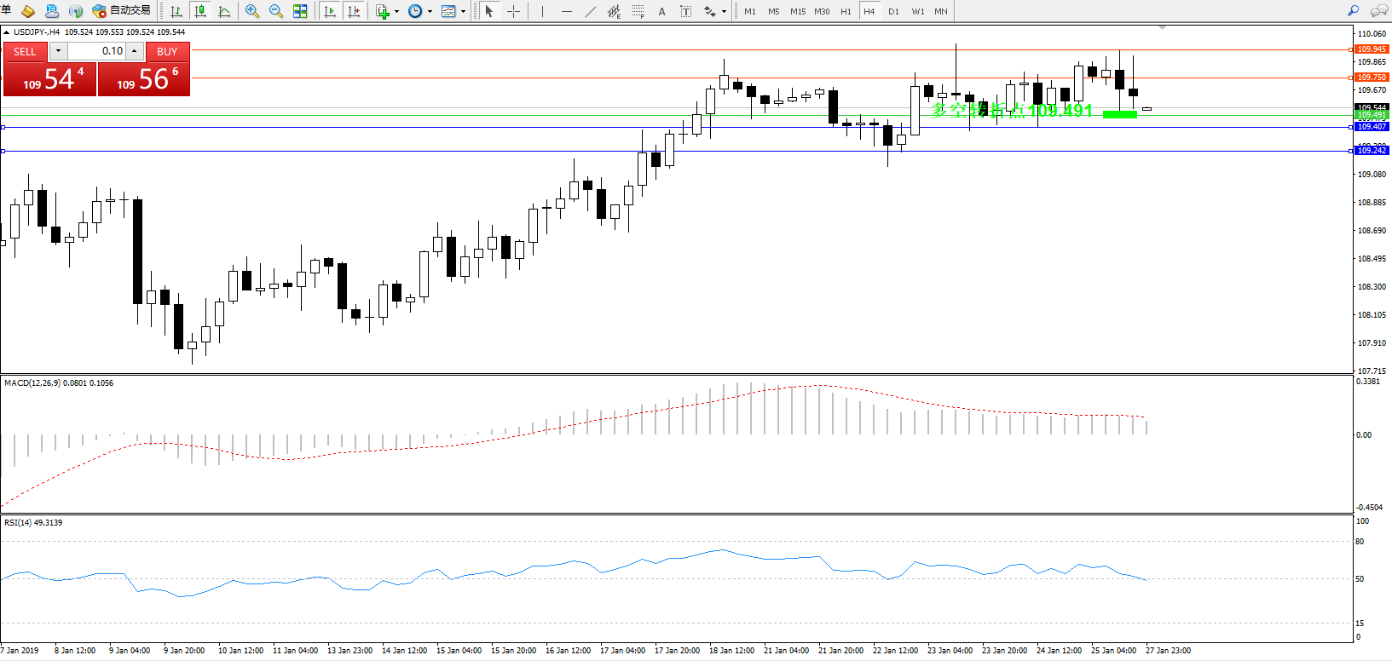Select the Draw Horizontal Line tool
The image size is (1392, 661).
click(x=567, y=11)
